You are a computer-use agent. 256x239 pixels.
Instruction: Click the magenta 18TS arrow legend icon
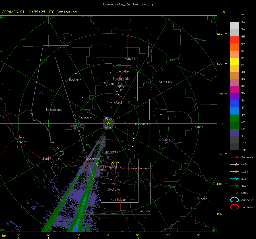tap(234, 193)
